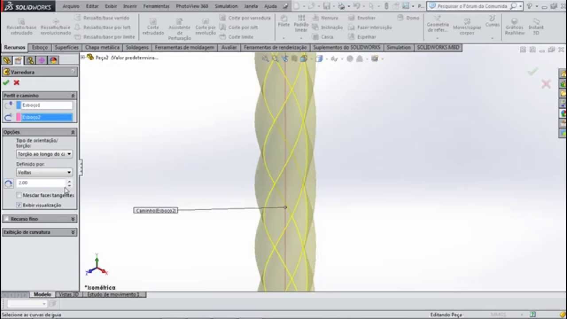Accept the preview with the faded green checkmark in the viewport corner
This screenshot has width=567, height=319.
coord(532,71)
